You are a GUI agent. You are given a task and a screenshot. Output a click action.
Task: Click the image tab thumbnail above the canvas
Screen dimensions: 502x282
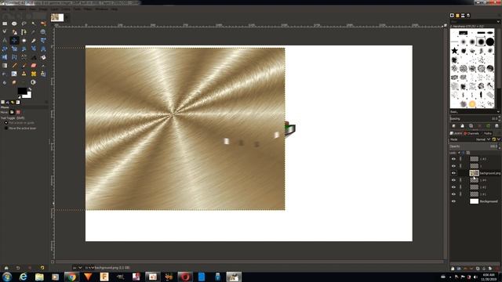(x=57, y=17)
